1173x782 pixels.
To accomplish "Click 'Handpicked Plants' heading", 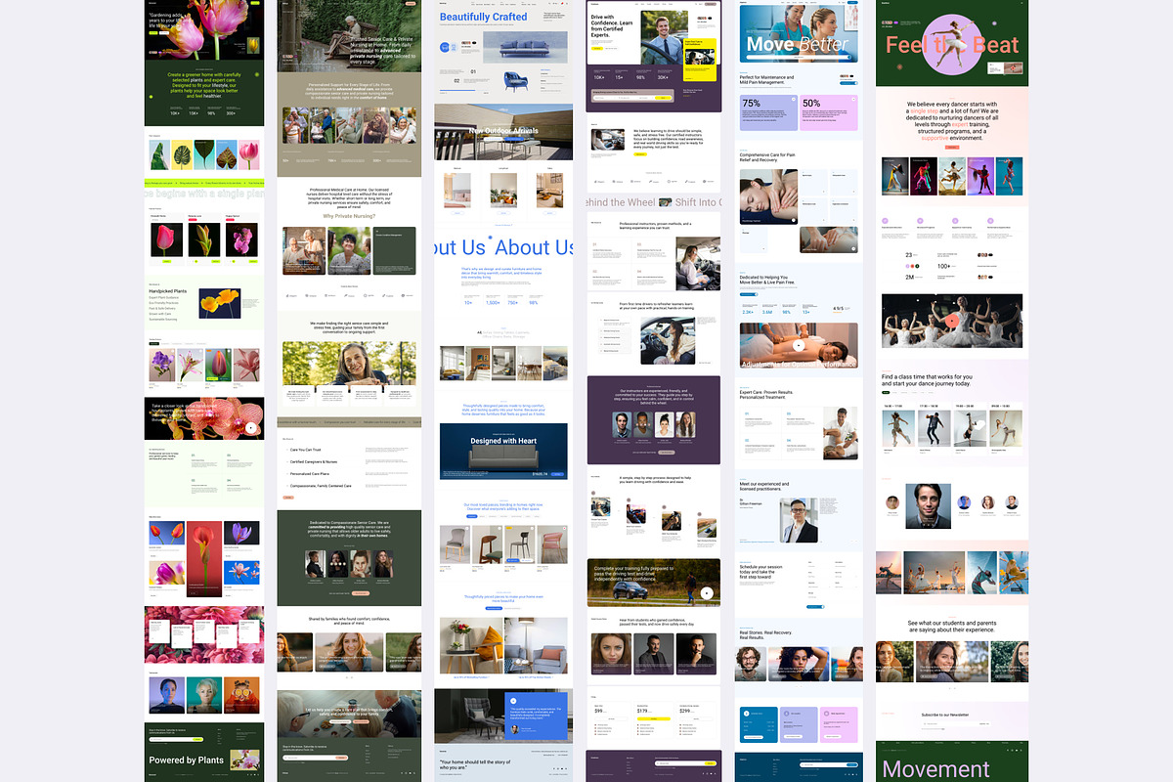I will 166,291.
